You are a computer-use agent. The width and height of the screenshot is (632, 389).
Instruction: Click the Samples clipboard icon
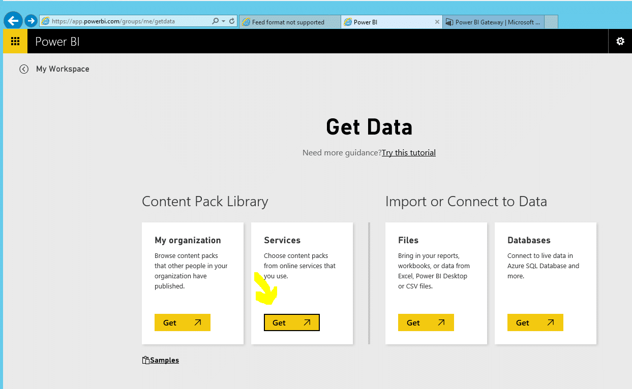(x=145, y=360)
